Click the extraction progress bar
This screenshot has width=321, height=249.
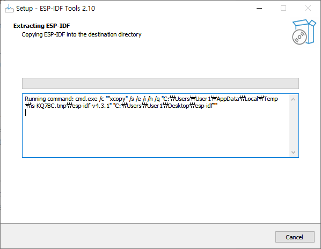(160, 83)
